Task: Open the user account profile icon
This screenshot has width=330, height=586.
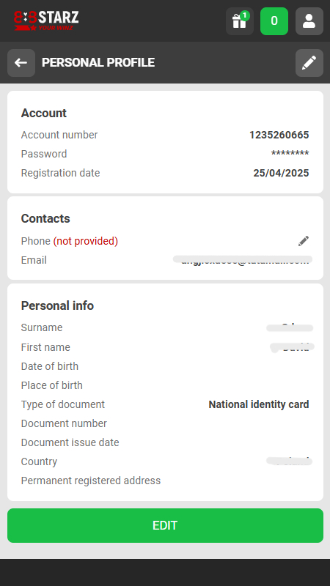Action: 309,21
